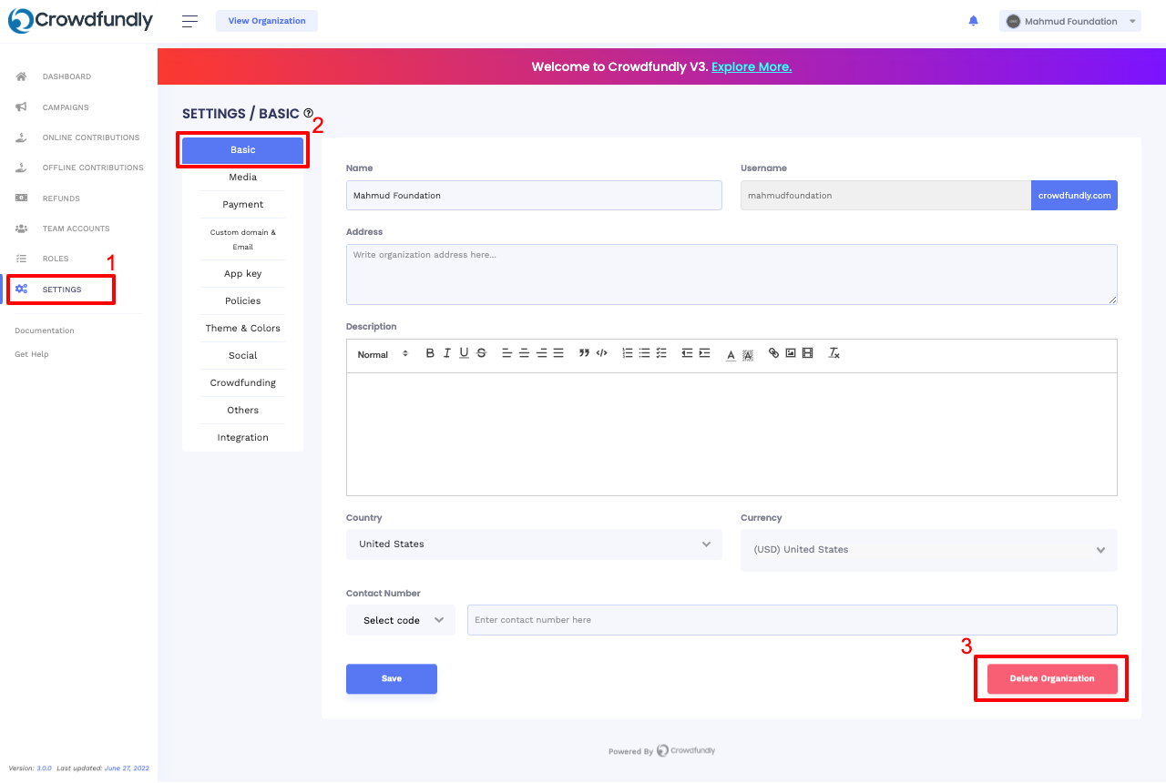This screenshot has width=1166, height=783.
Task: Open the Integration settings tab
Action: [x=242, y=438]
